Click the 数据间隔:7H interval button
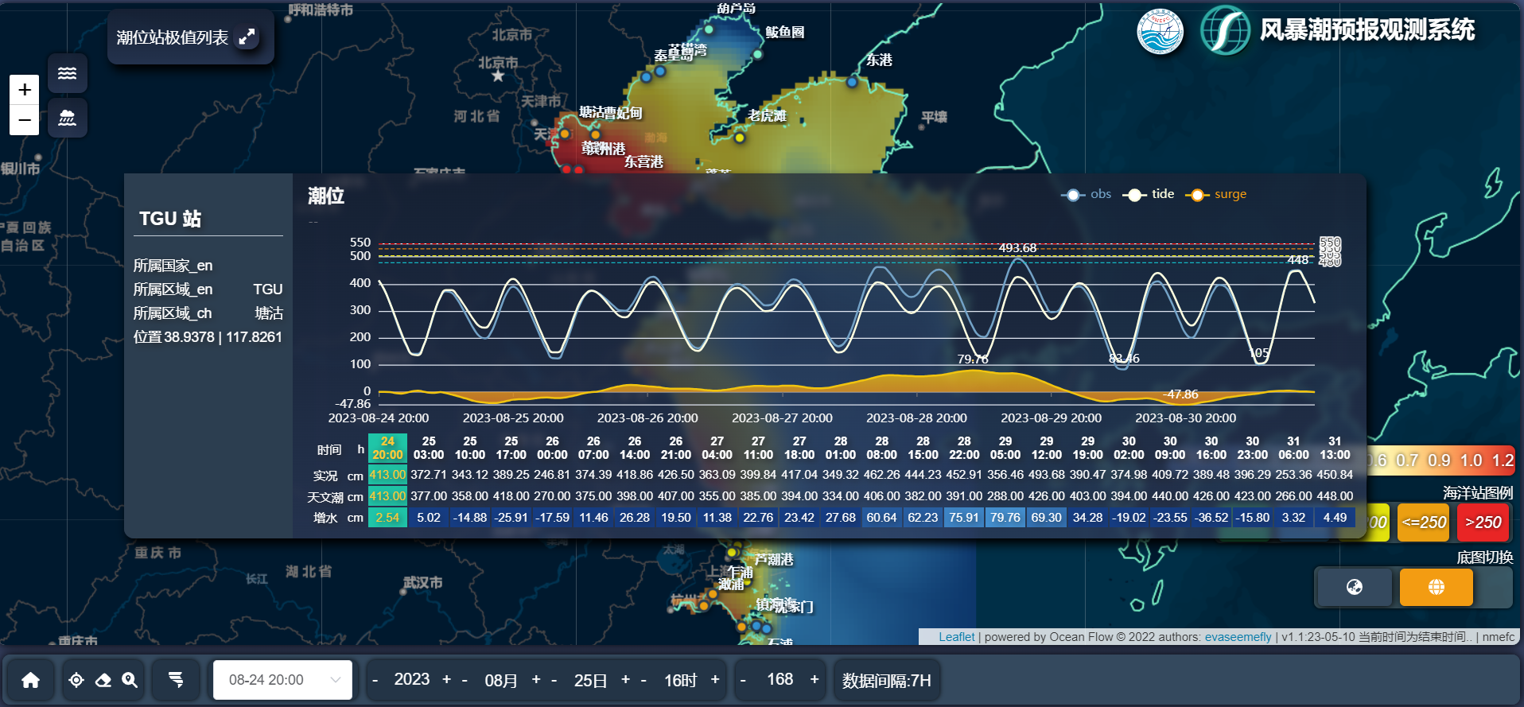 [886, 681]
